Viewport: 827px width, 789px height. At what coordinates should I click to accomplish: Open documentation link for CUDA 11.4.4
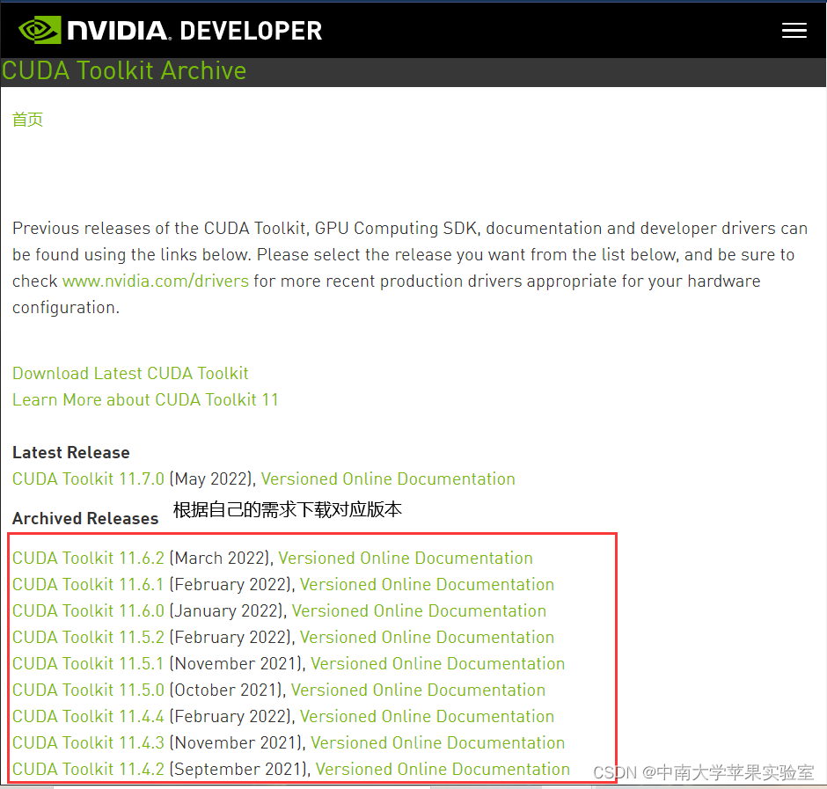click(428, 716)
